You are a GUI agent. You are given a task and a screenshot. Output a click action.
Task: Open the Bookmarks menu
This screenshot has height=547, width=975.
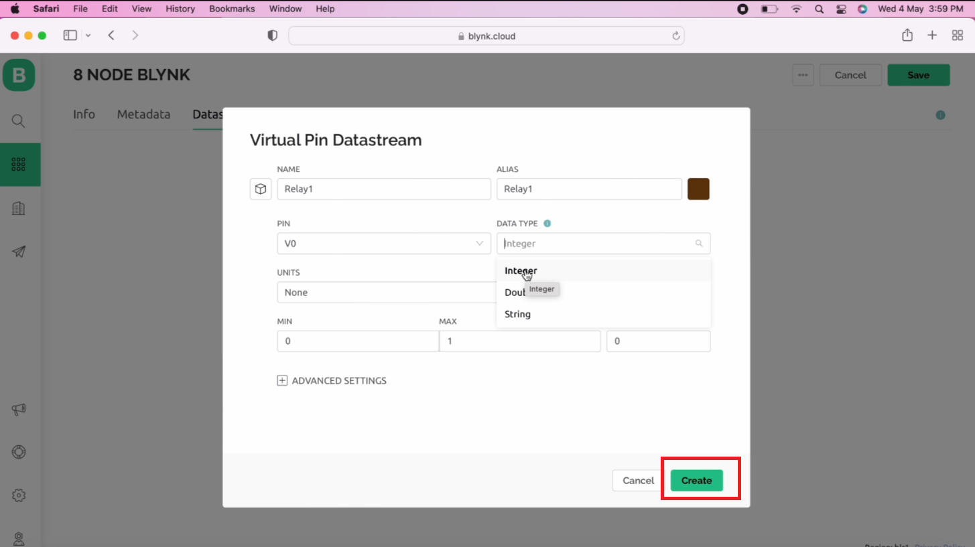(x=232, y=9)
